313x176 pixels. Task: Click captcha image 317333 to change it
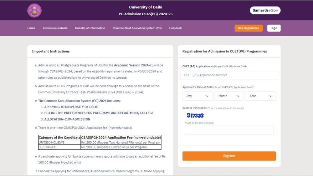click(x=195, y=115)
